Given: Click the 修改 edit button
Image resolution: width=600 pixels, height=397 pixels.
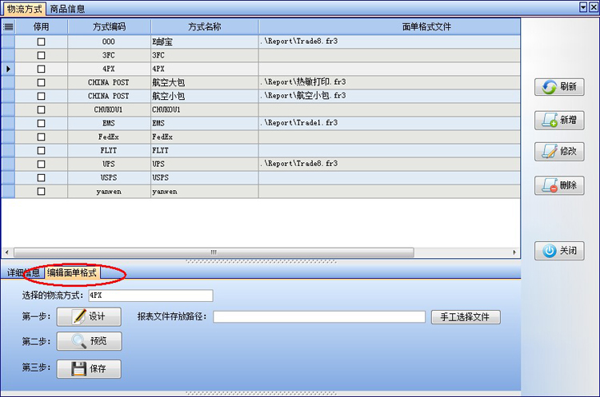Looking at the screenshot, I should 559,151.
